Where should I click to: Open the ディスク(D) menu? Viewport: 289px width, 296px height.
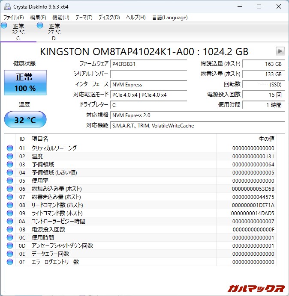tap(109, 18)
